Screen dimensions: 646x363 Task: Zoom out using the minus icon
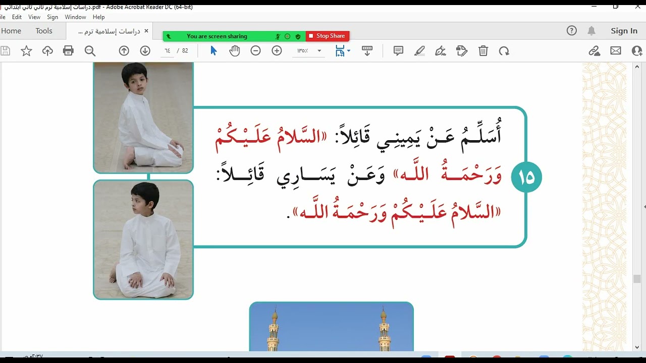256,51
